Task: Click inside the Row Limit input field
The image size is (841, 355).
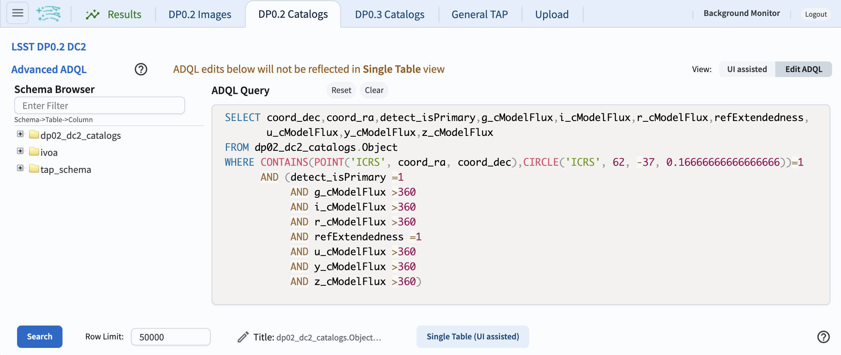Action: click(x=170, y=337)
